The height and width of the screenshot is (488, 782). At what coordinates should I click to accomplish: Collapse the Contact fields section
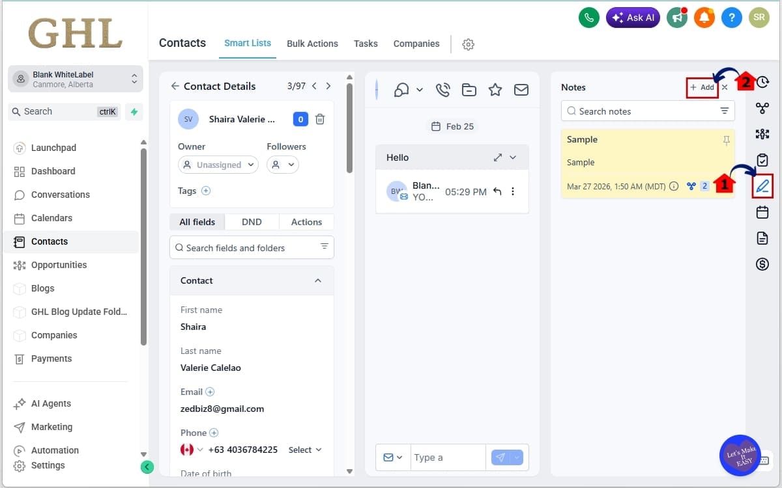point(318,280)
